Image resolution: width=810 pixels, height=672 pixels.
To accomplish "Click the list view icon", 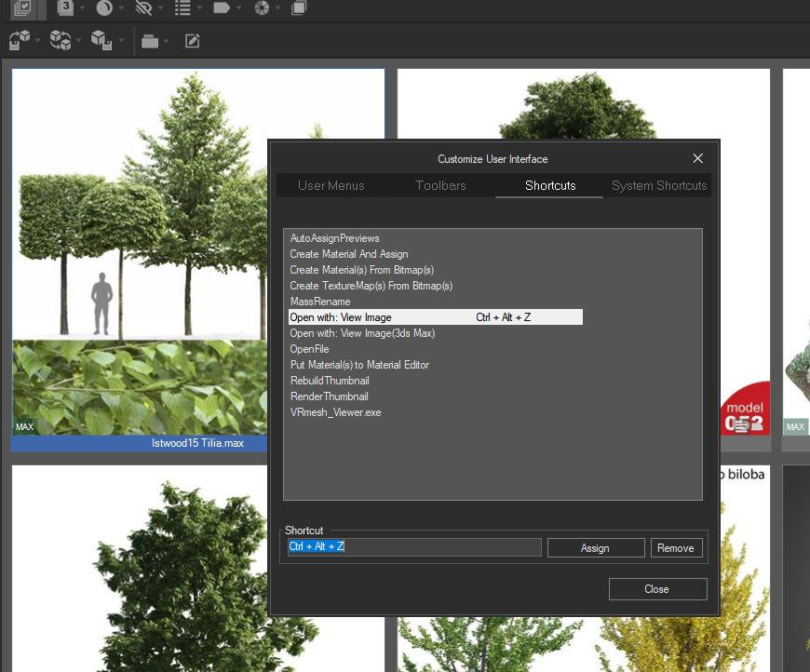I will point(182,7).
